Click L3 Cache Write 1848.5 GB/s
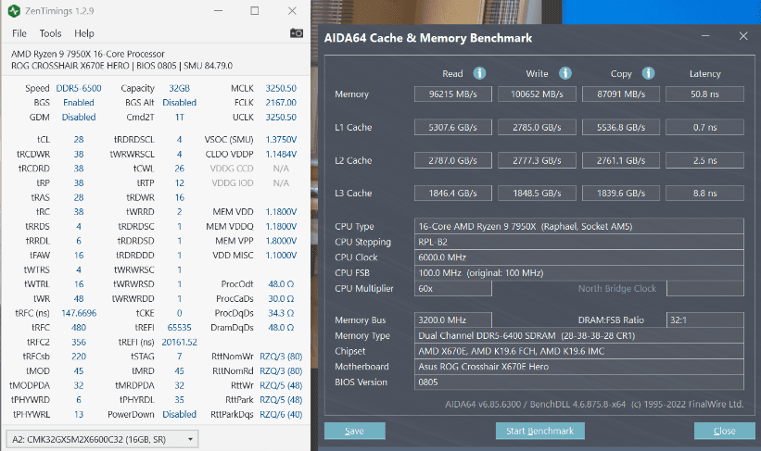The image size is (761, 451). pyautogui.click(x=537, y=193)
